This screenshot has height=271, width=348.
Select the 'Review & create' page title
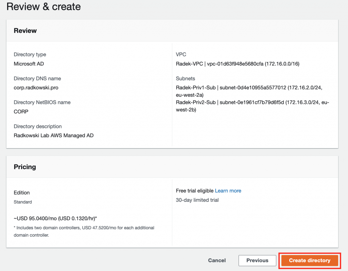43,7
